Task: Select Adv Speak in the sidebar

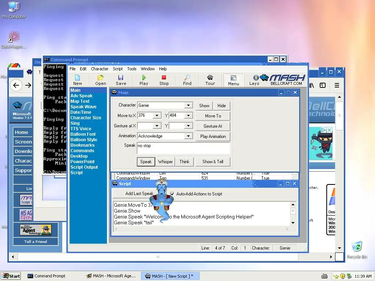Action: click(x=81, y=95)
